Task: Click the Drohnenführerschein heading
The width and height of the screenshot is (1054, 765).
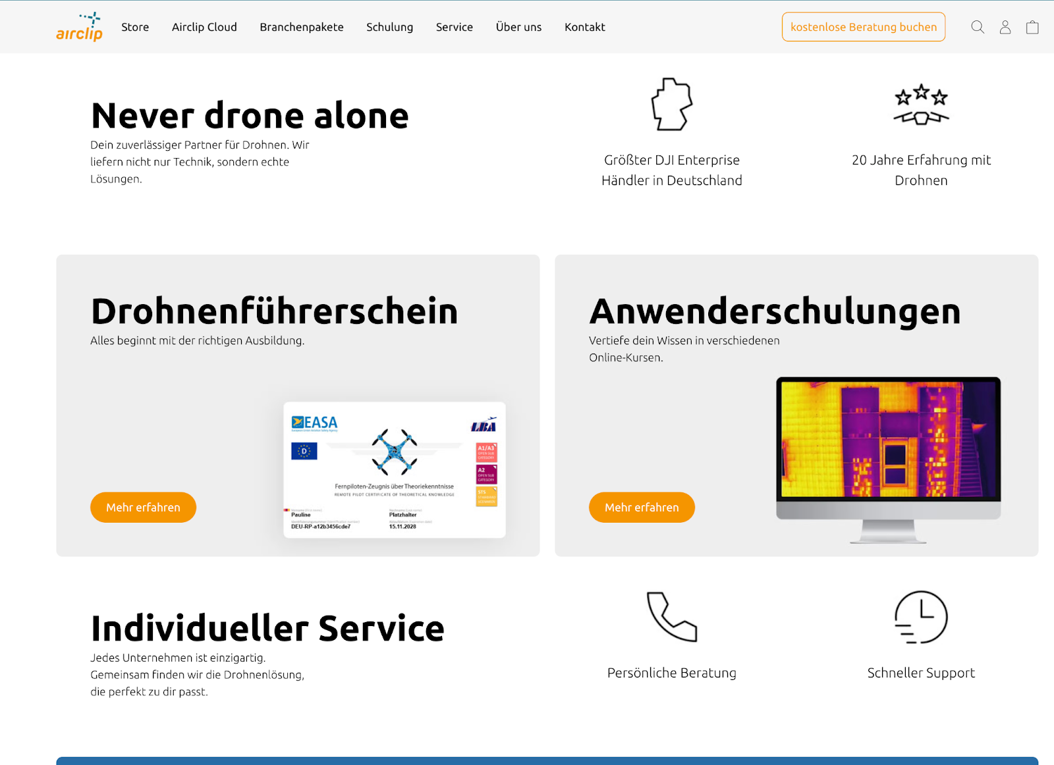Action: coord(274,311)
